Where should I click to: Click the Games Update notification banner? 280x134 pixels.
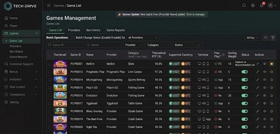coord(162,14)
